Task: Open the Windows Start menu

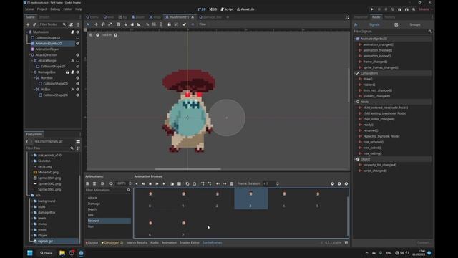Action: [x=30, y=253]
